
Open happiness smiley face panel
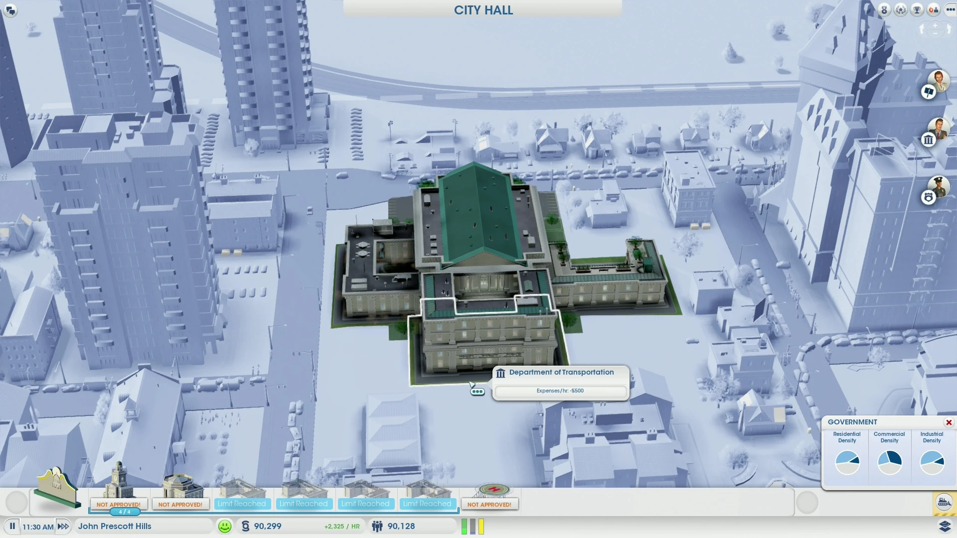225,526
